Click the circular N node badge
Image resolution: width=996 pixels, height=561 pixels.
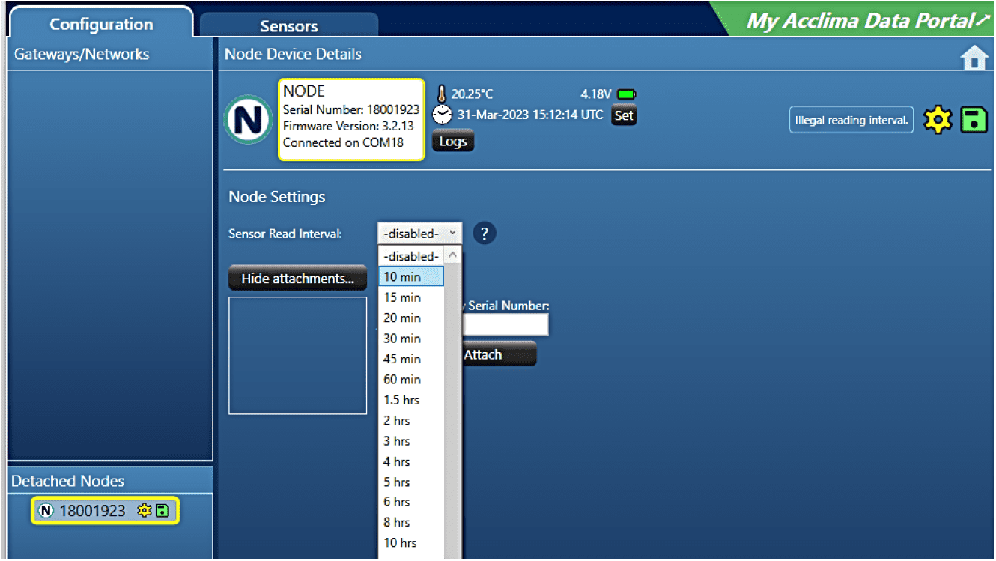pyautogui.click(x=248, y=118)
